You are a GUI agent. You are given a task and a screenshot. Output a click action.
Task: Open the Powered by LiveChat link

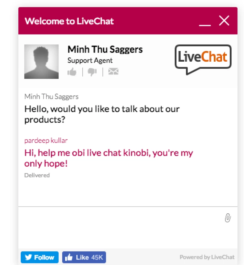[x=207, y=257]
